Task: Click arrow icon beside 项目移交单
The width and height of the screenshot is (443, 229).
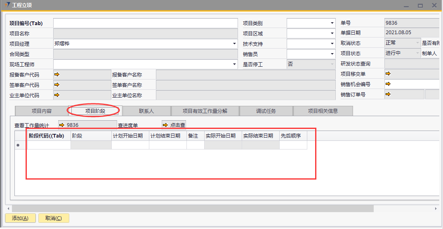Action: tap(388, 74)
